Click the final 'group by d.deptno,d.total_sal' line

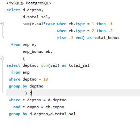[42, 114]
